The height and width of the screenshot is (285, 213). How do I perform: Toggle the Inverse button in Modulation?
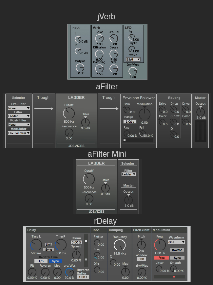pyautogui.click(x=177, y=250)
